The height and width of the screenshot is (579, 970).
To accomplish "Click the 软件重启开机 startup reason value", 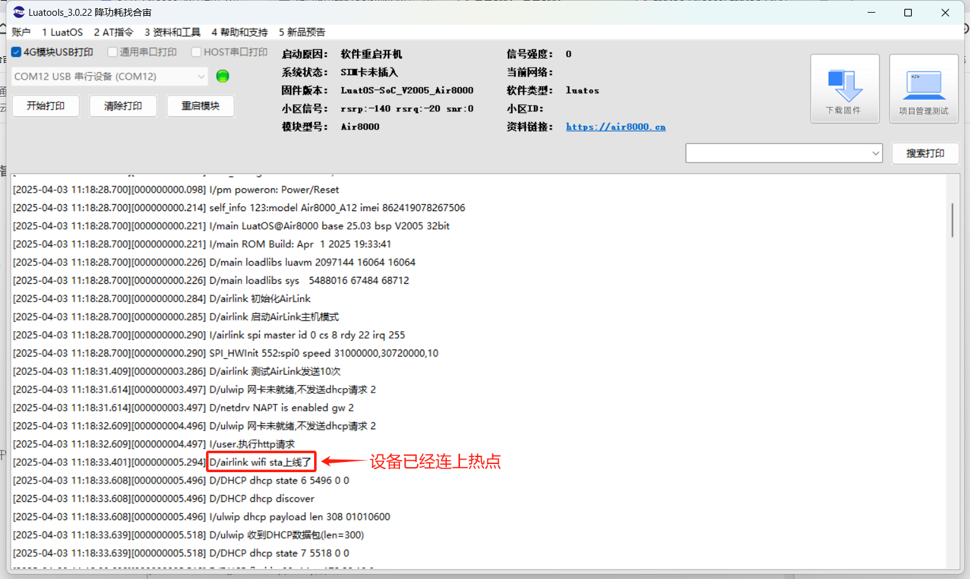I will click(x=371, y=54).
